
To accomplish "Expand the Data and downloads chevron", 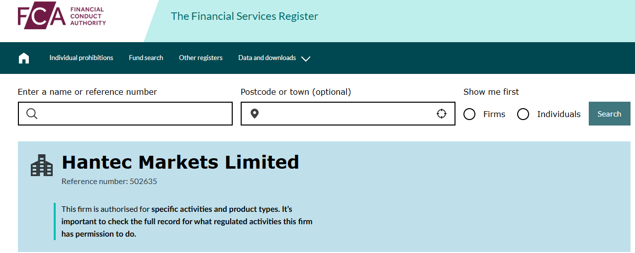I will pyautogui.click(x=306, y=59).
